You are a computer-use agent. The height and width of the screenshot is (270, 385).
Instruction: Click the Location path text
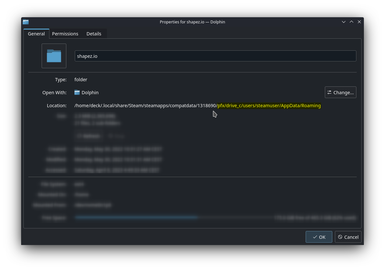click(x=197, y=106)
